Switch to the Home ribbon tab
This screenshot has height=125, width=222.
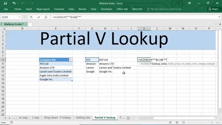18,9
